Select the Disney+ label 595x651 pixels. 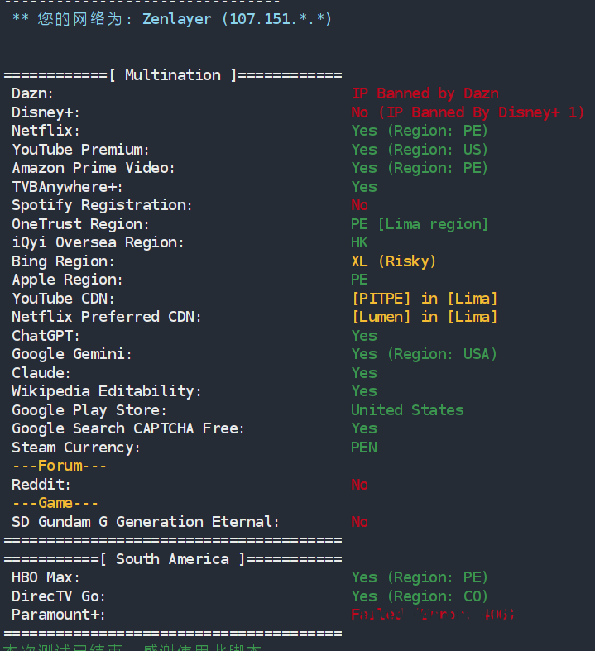[x=46, y=112]
